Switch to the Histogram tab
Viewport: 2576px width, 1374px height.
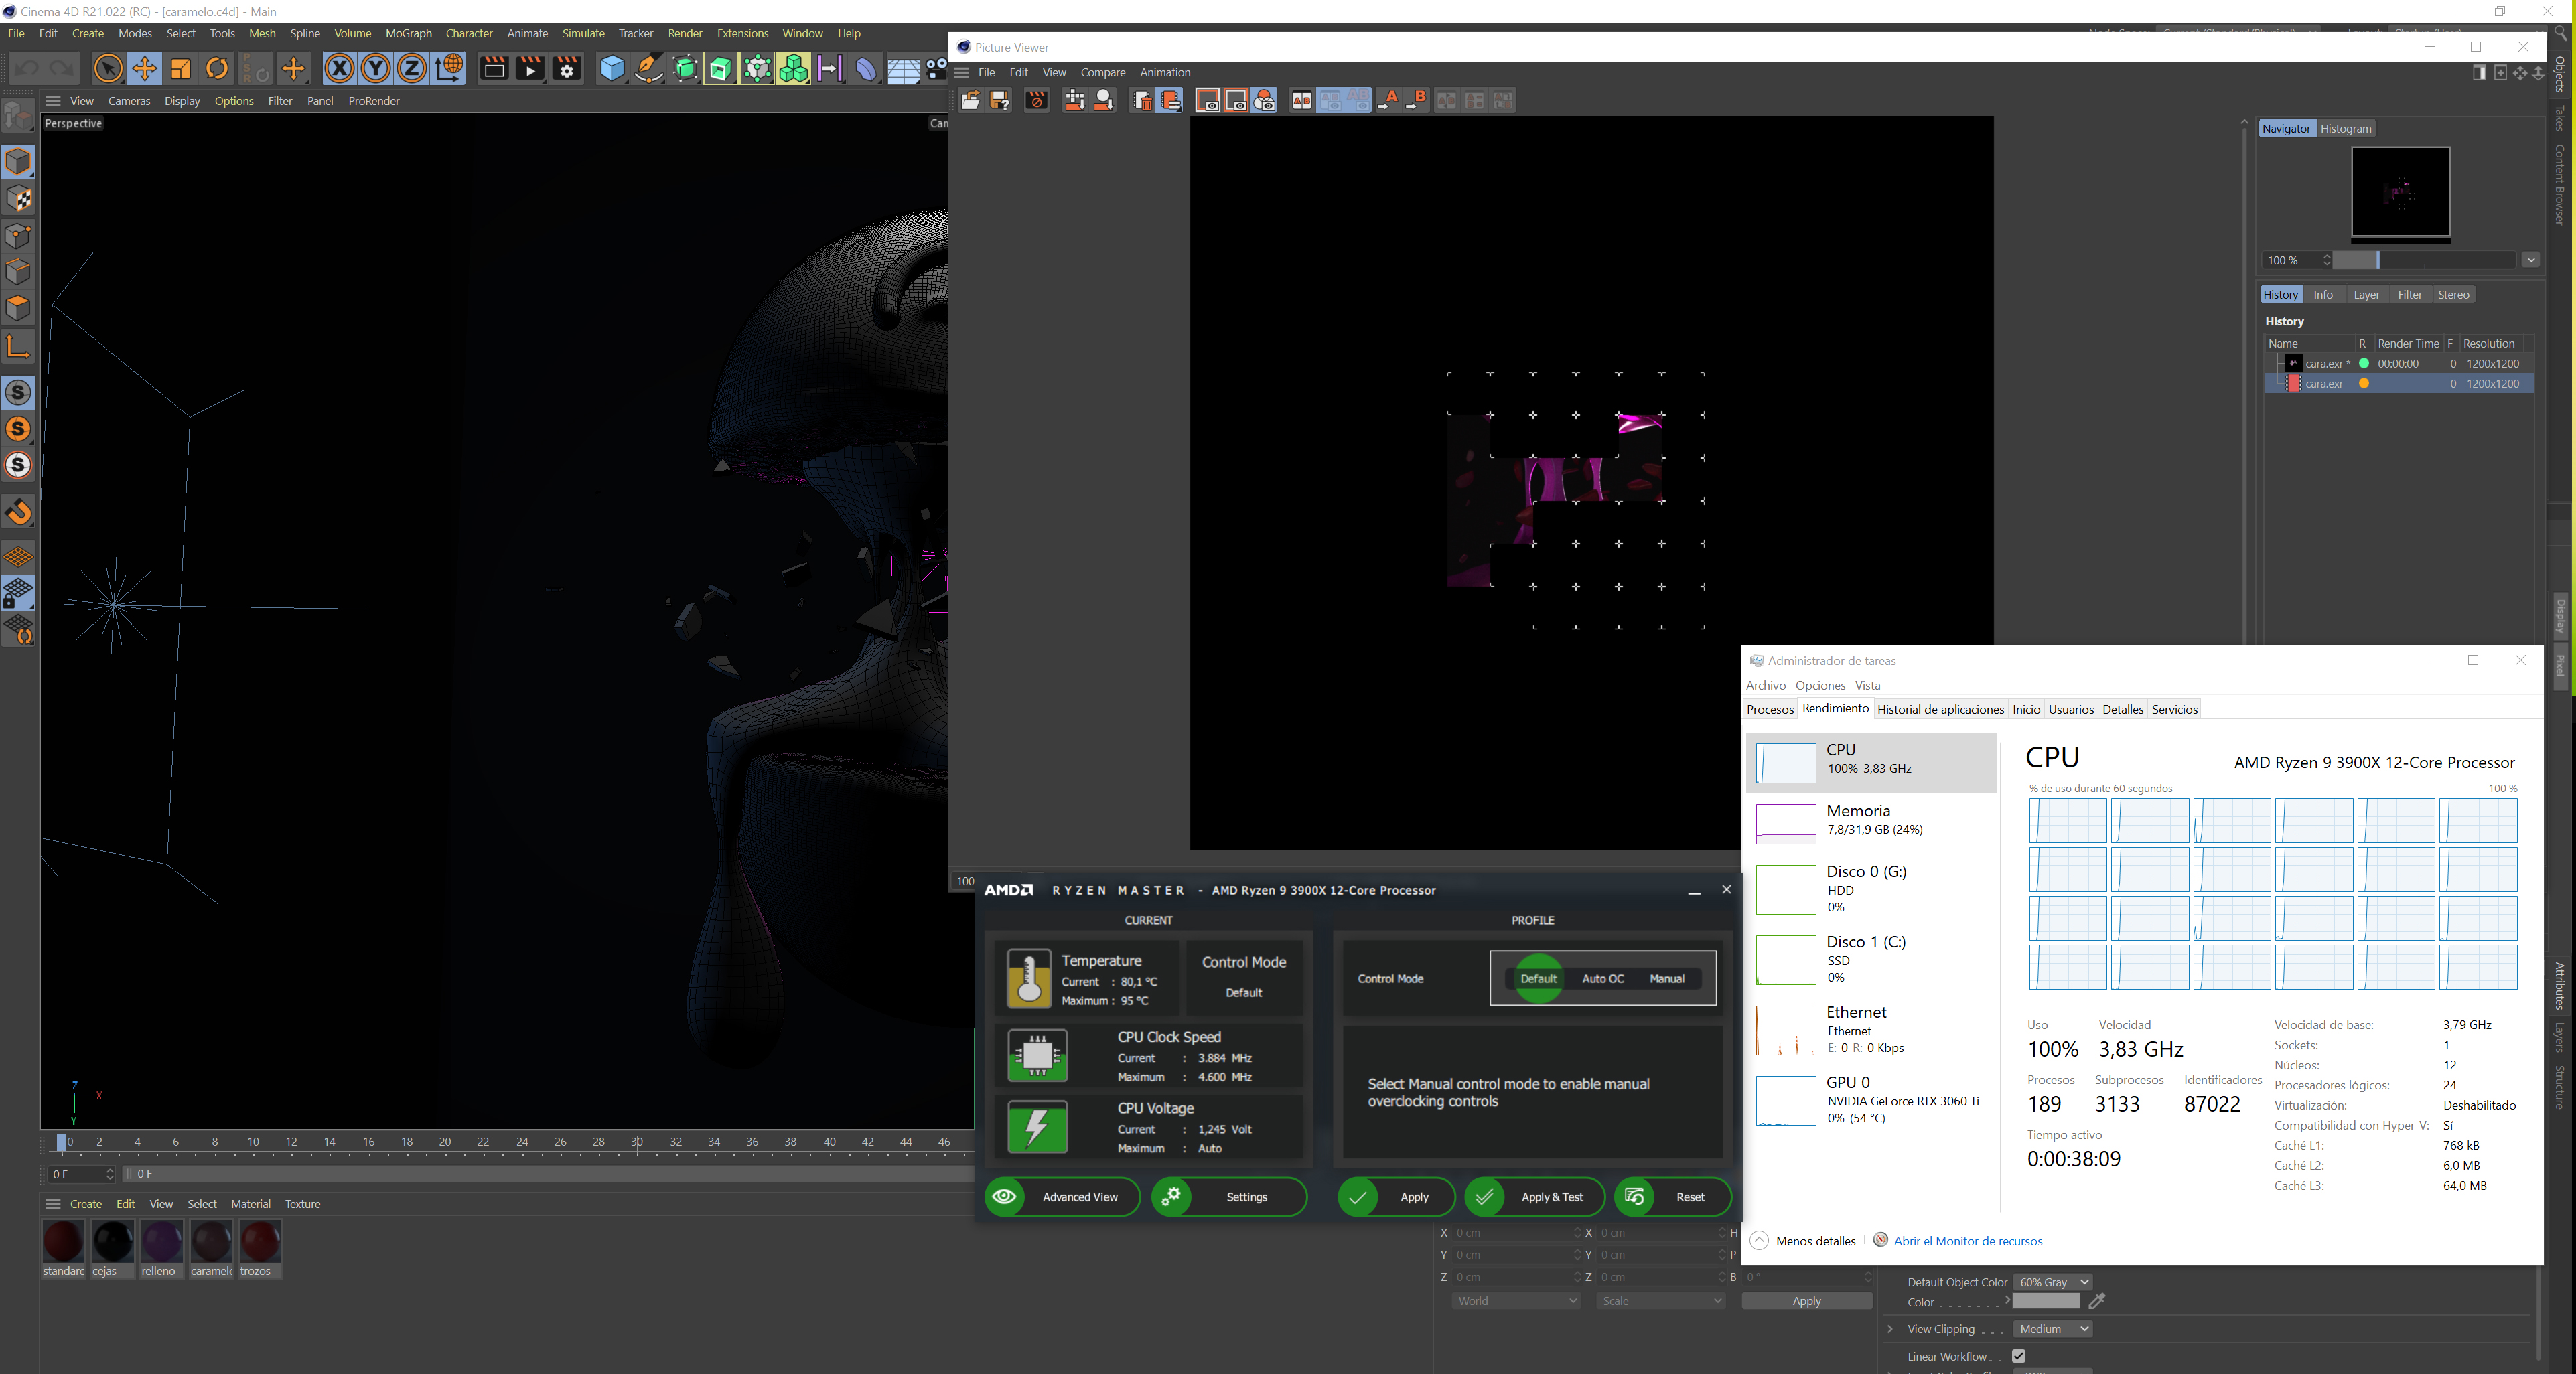click(2345, 129)
